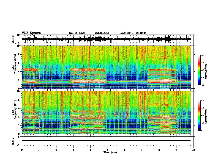Click the "-7" label on ch.2 color bar

point(203,130)
